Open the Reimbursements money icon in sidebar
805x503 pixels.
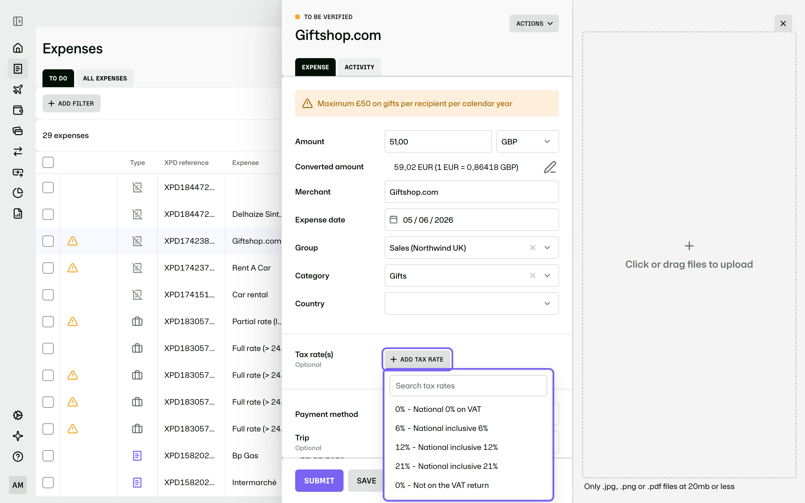click(18, 172)
